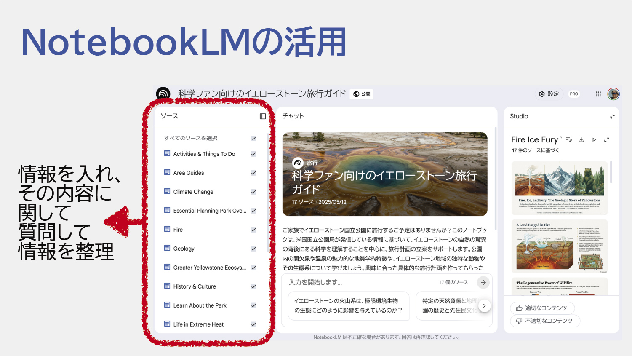Uncheck the Geology source checkbox
Image resolution: width=632 pixels, height=356 pixels.
pos(253,249)
